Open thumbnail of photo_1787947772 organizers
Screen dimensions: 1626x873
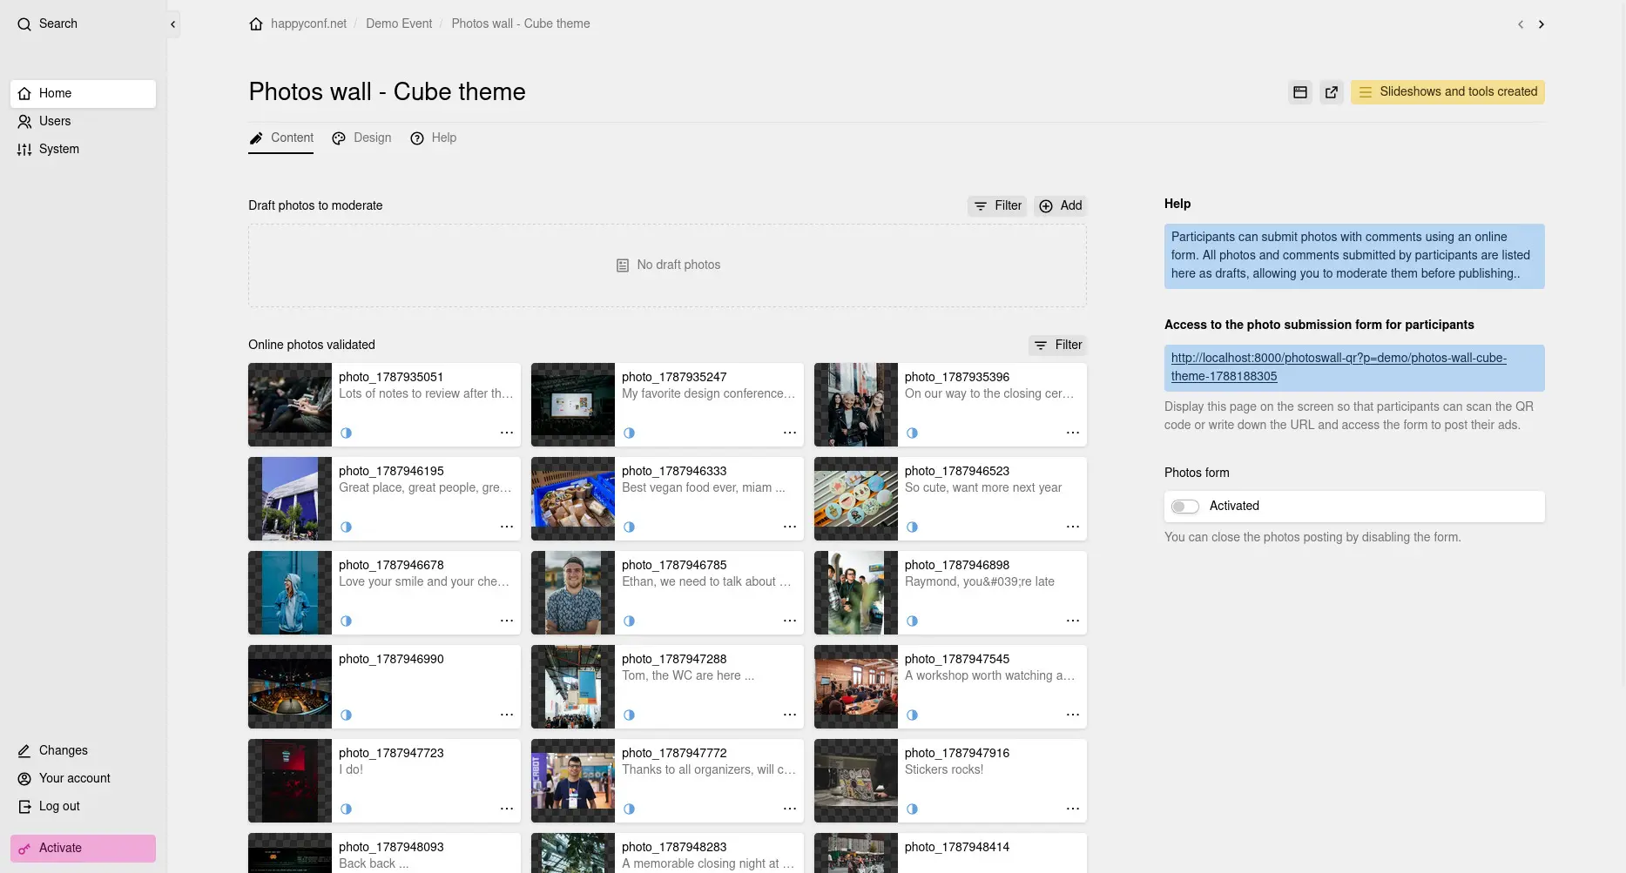573,782
